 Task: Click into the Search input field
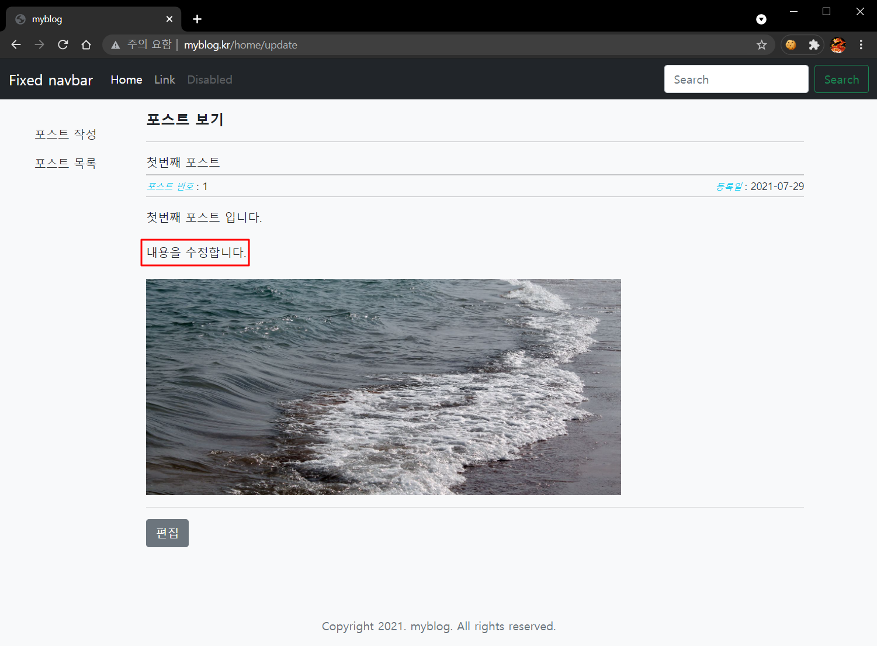(736, 80)
